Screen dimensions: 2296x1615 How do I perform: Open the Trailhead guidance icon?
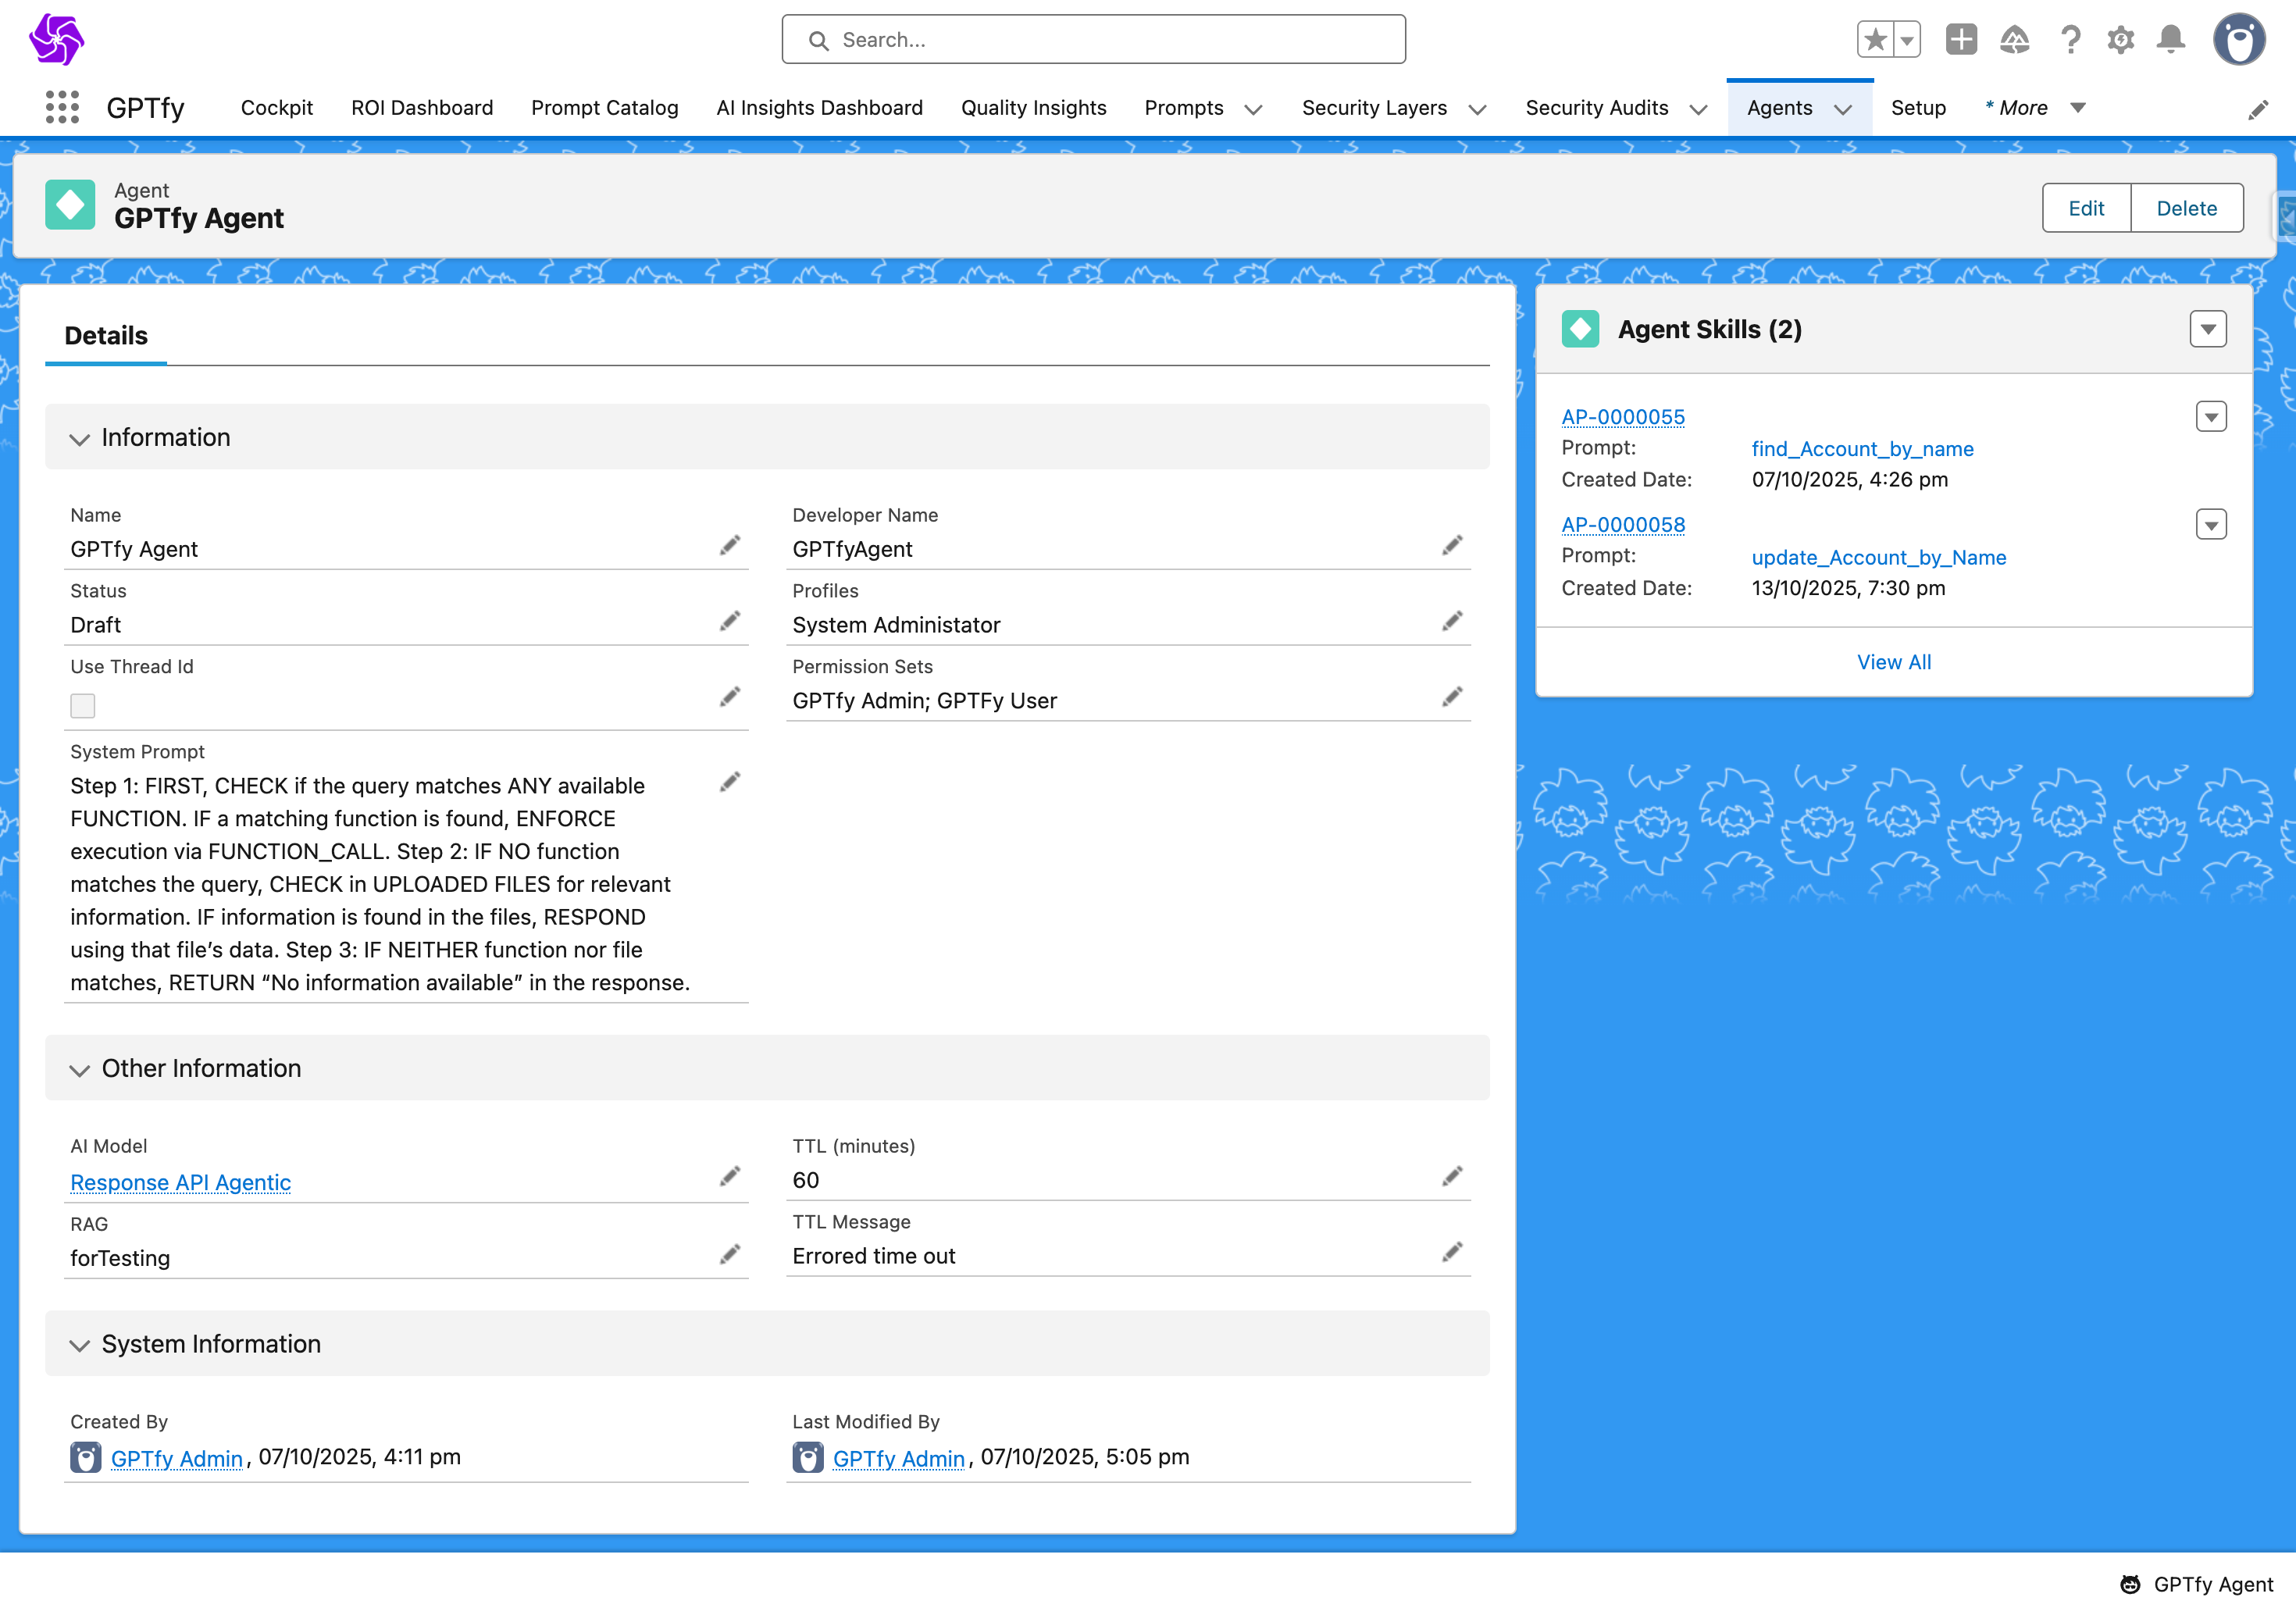(2014, 40)
